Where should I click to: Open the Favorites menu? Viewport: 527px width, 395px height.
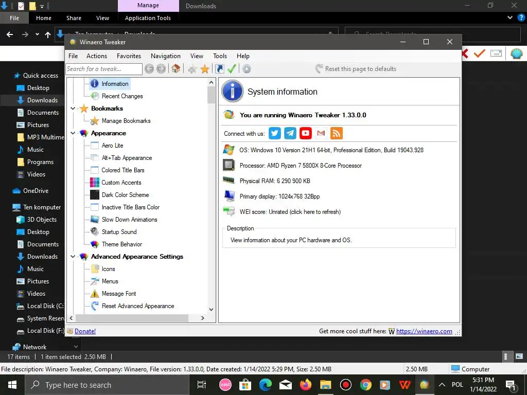click(129, 56)
